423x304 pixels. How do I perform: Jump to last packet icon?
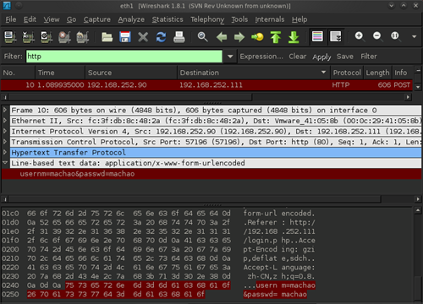294,36
